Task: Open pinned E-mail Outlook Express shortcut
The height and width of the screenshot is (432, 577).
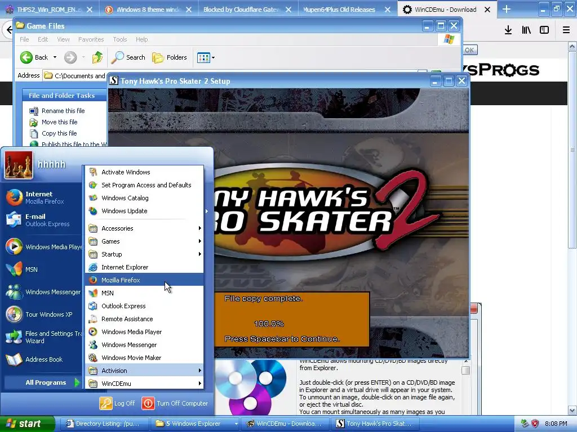Action: 43,220
